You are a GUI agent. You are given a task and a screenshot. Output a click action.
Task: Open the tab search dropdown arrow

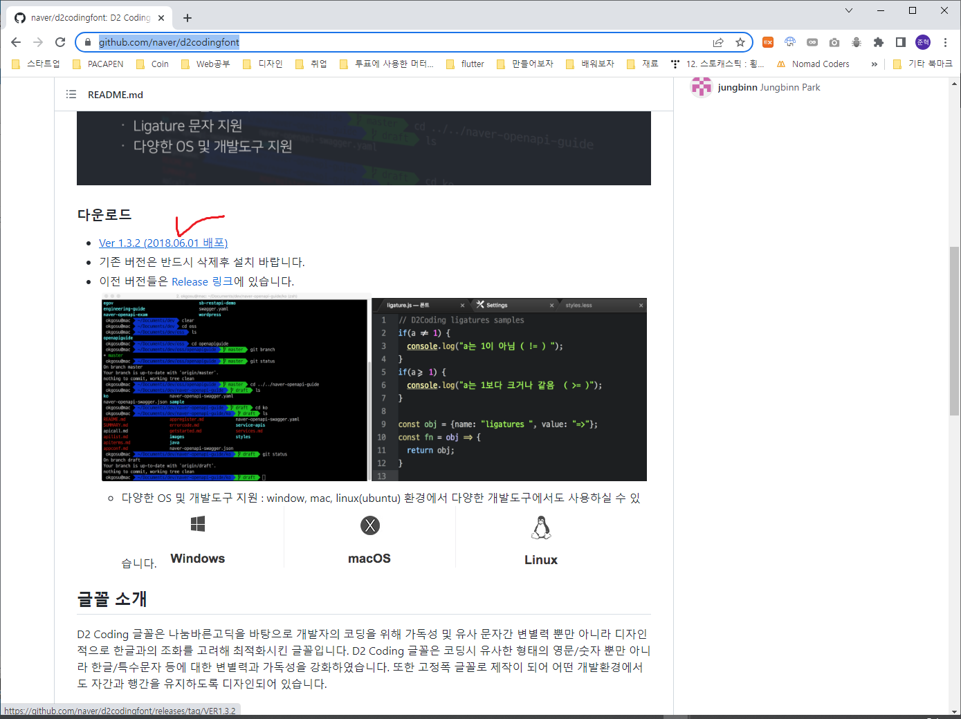(x=849, y=10)
